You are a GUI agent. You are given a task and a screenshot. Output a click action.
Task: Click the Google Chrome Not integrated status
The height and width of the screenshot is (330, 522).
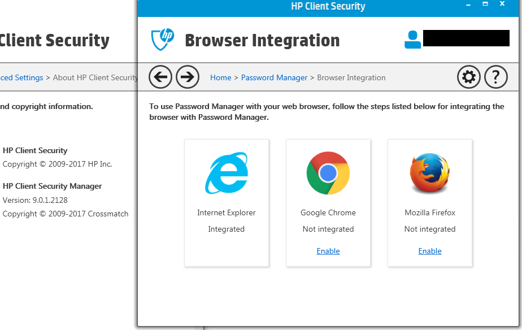point(328,229)
